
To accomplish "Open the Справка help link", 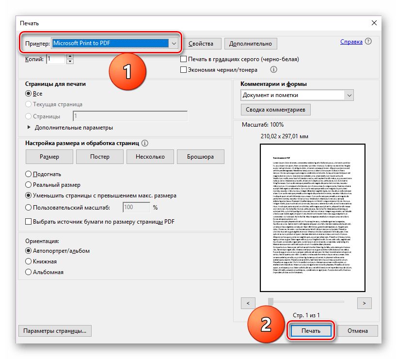I will (351, 42).
